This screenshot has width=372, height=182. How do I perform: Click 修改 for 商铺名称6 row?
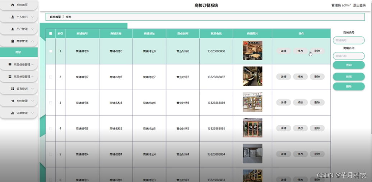pos(300,103)
